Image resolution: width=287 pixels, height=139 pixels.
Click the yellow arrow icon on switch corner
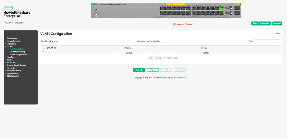(x=240, y=4)
